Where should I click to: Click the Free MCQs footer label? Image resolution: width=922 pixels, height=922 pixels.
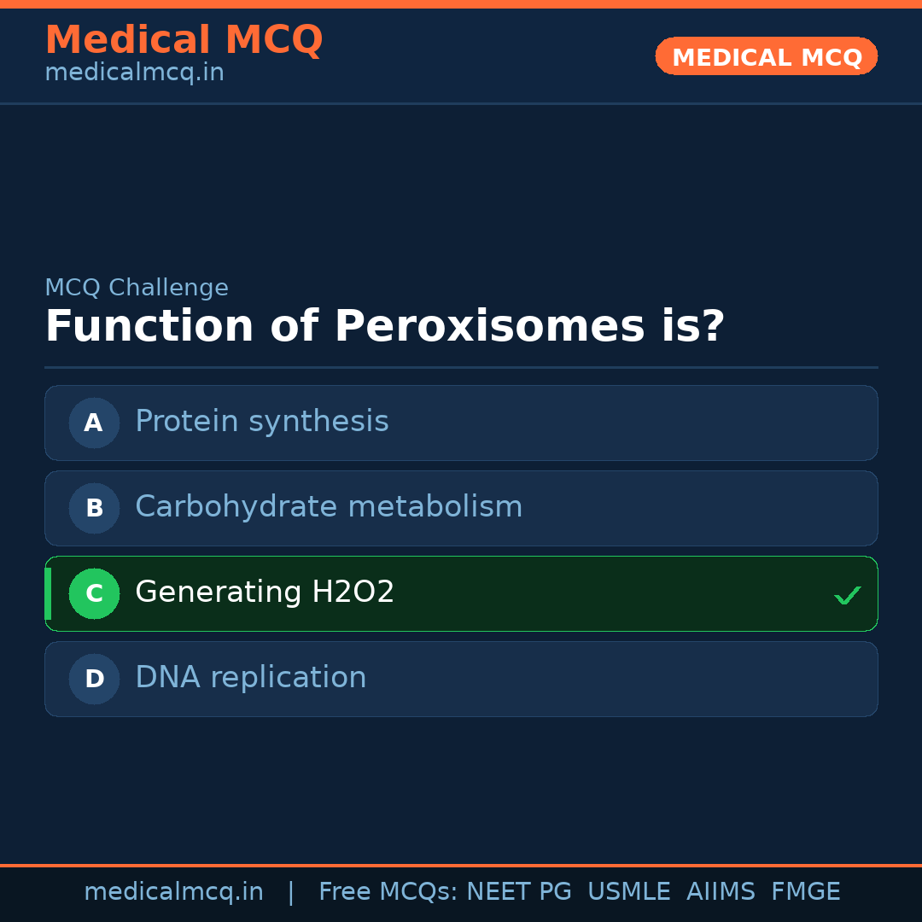pos(388,892)
